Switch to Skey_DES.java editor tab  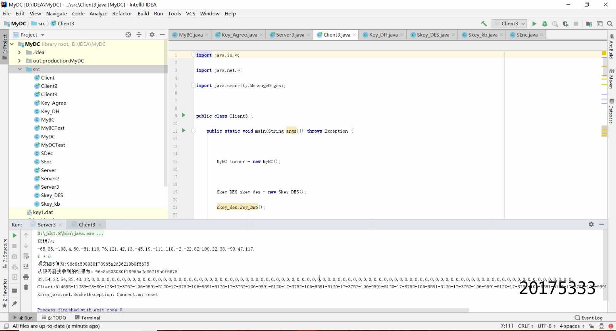[x=433, y=35]
